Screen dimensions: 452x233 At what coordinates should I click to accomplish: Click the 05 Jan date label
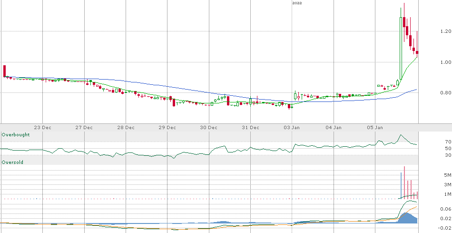pyautogui.click(x=375, y=127)
